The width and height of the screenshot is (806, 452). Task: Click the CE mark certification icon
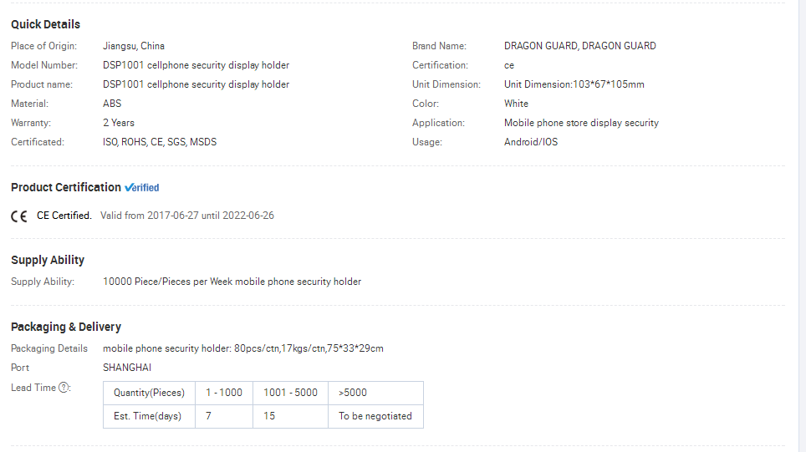pos(19,216)
